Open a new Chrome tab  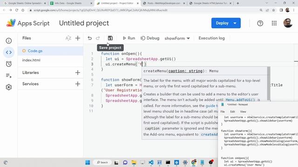click(x=238, y=3)
